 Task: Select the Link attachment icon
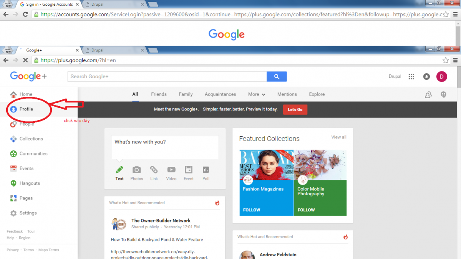click(154, 171)
